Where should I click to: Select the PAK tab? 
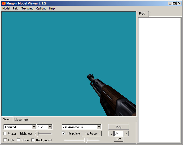point(142,14)
